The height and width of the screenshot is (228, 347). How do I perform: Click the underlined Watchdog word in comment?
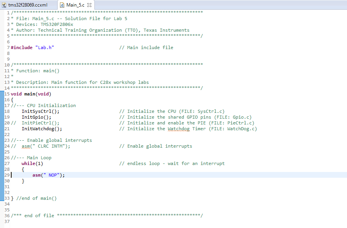179,129
